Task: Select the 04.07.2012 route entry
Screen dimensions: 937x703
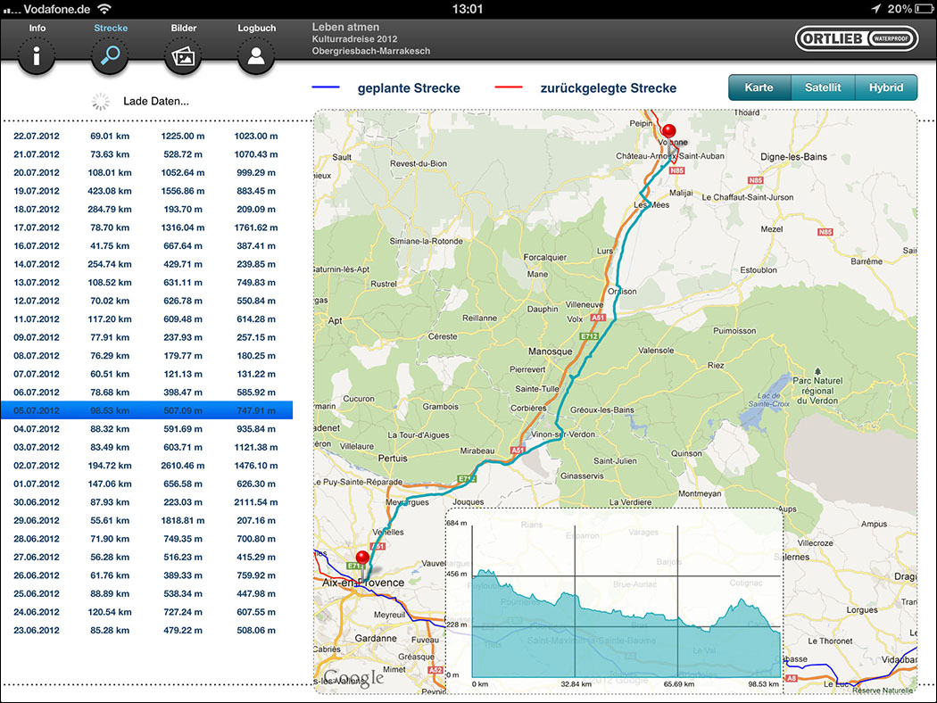Action: pyautogui.click(x=146, y=429)
